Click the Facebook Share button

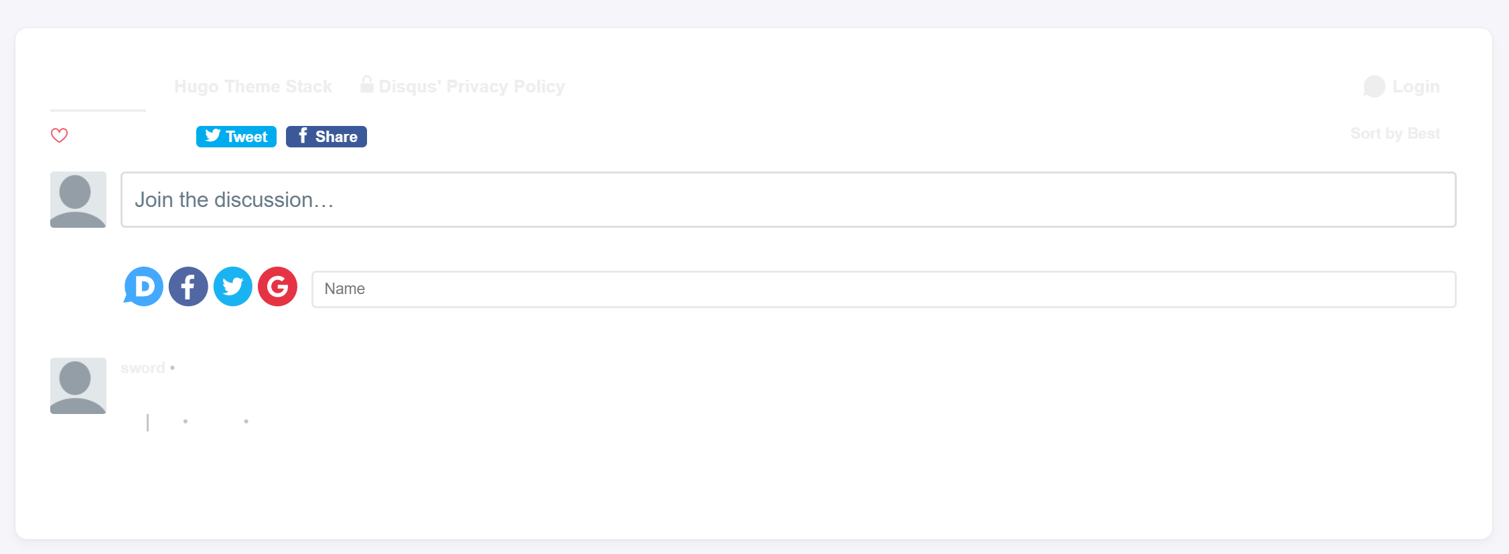click(326, 136)
